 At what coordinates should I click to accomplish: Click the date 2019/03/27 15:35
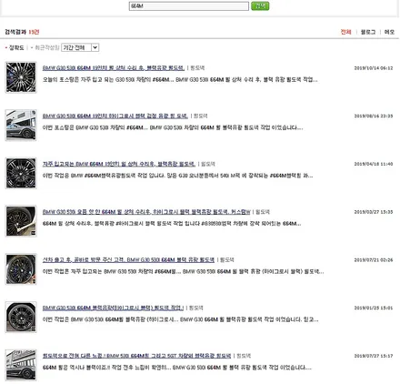(x=374, y=212)
